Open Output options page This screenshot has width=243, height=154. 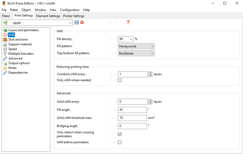click(19, 63)
